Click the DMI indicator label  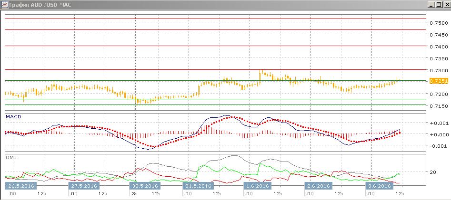tap(10, 158)
